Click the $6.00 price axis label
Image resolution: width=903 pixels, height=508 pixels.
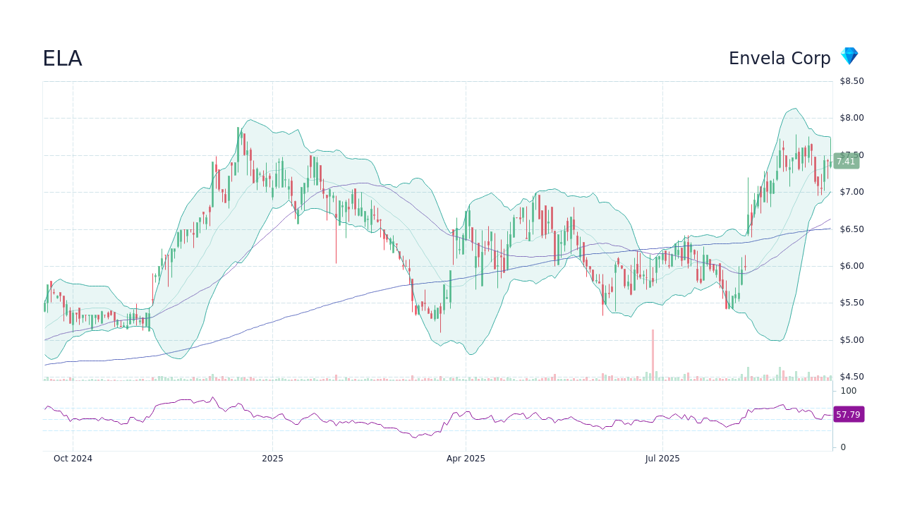point(852,266)
